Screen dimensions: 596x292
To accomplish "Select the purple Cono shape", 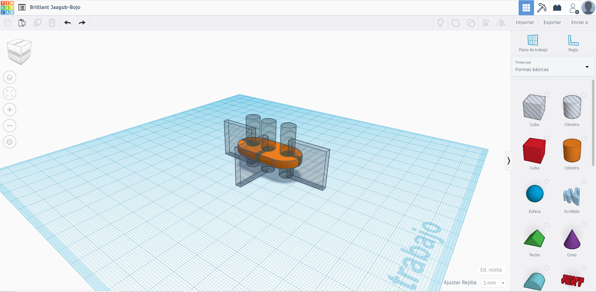I will tap(572, 239).
